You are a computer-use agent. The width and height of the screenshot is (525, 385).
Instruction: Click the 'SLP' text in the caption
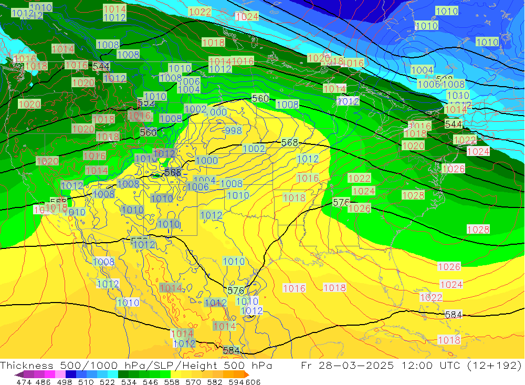coord(163,365)
